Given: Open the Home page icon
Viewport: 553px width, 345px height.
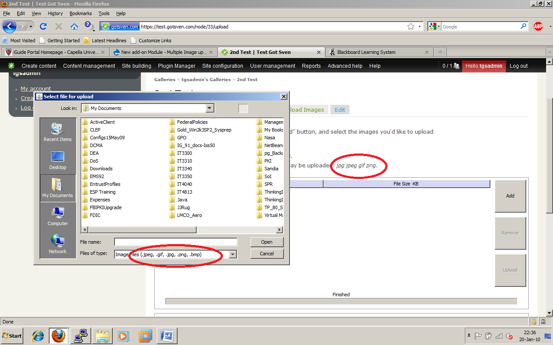Looking at the screenshot, I should coord(74,26).
